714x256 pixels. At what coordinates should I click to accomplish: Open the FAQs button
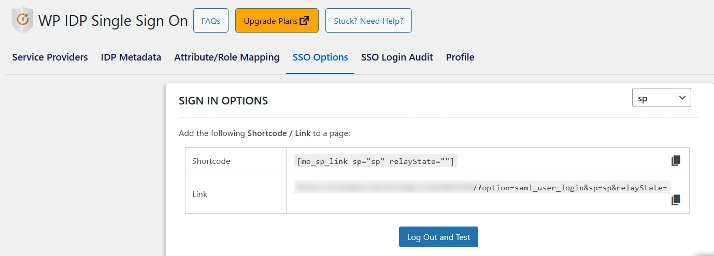coord(211,21)
